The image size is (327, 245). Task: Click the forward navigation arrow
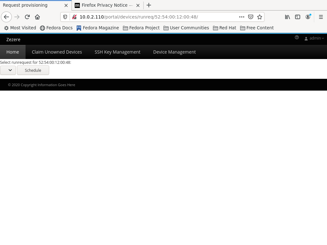[x=17, y=17]
